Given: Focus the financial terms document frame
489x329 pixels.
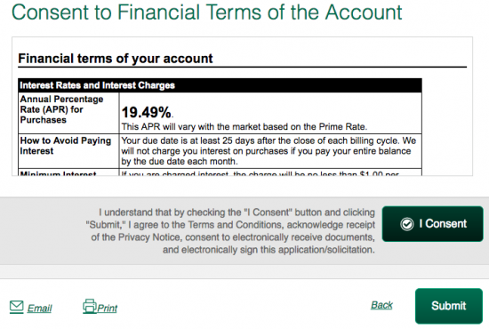Looking at the screenshot, I should pos(243,107).
